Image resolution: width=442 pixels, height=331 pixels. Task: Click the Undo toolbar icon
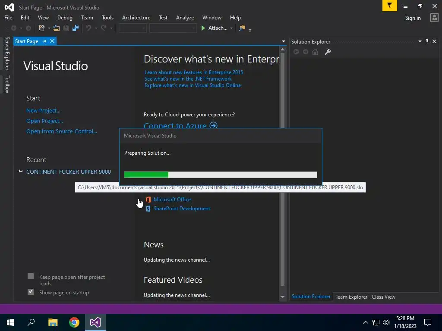(x=88, y=28)
